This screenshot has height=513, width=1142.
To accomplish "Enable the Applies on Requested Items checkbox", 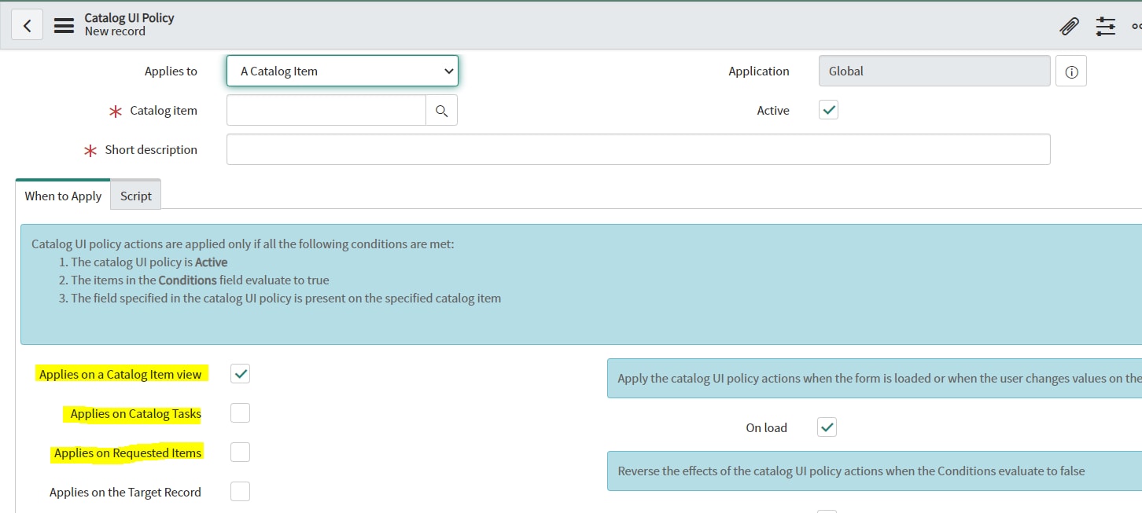I will click(241, 453).
